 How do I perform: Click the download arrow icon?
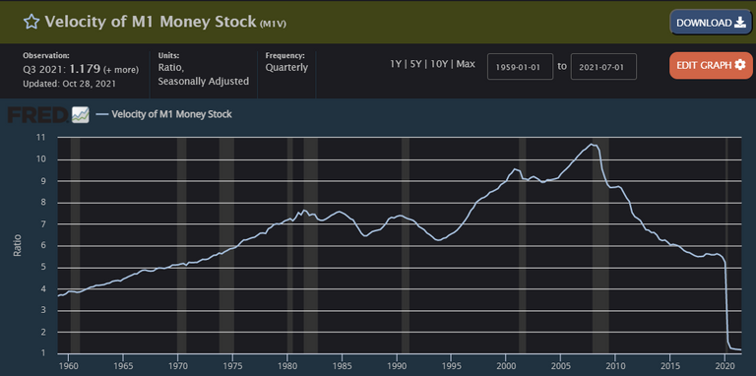tap(739, 24)
